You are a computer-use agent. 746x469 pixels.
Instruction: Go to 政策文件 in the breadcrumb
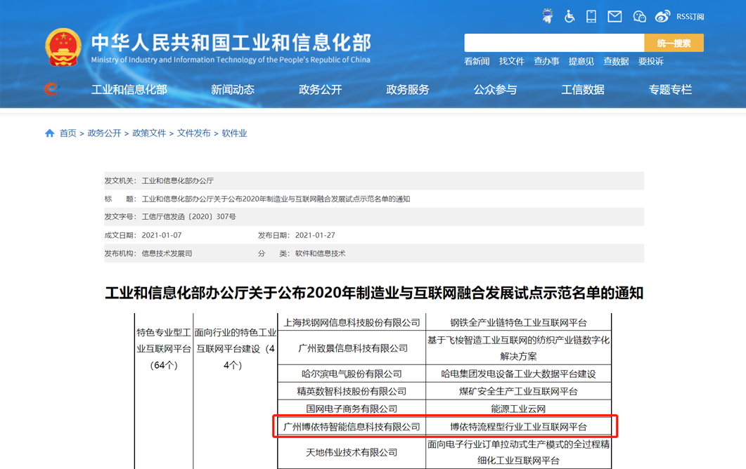click(149, 133)
